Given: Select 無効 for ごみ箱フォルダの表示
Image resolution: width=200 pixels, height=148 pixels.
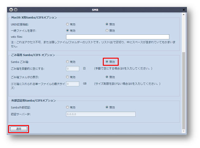Looking at the screenshot, I should pos(107,77).
